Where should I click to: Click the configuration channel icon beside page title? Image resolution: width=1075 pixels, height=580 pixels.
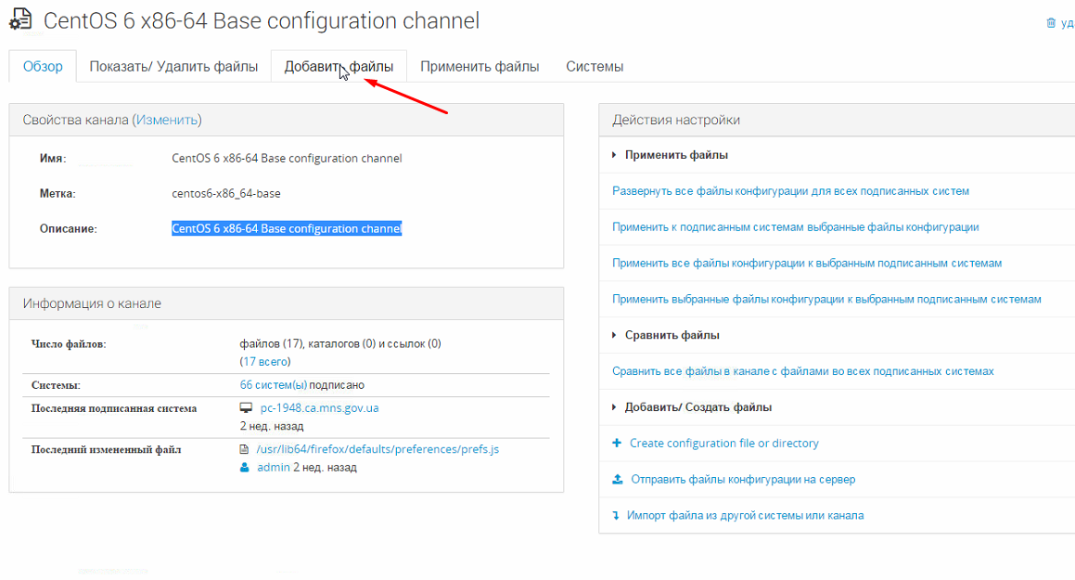(20, 19)
